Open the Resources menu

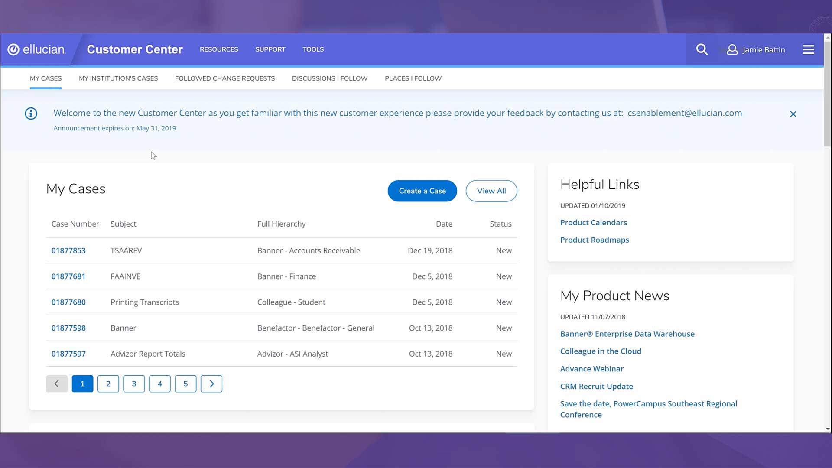click(x=219, y=49)
